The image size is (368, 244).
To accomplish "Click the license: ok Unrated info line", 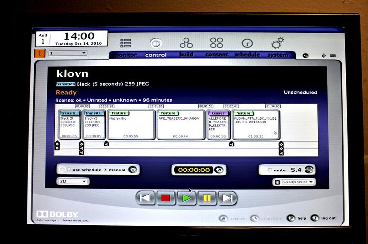I will pyautogui.click(x=114, y=100).
